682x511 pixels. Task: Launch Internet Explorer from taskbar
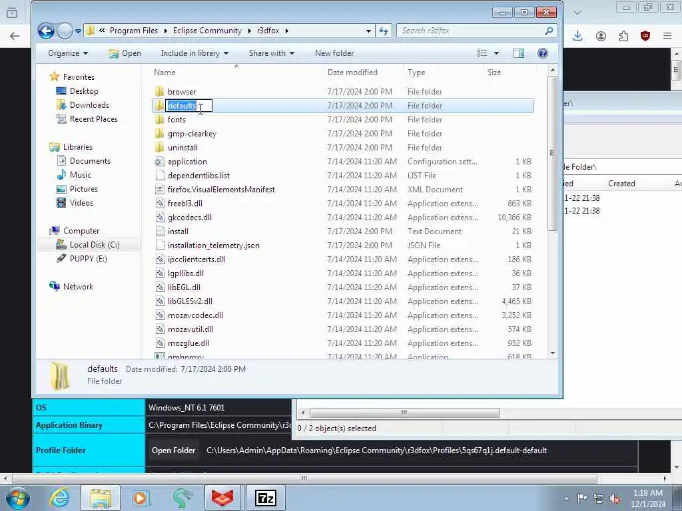pos(59,498)
